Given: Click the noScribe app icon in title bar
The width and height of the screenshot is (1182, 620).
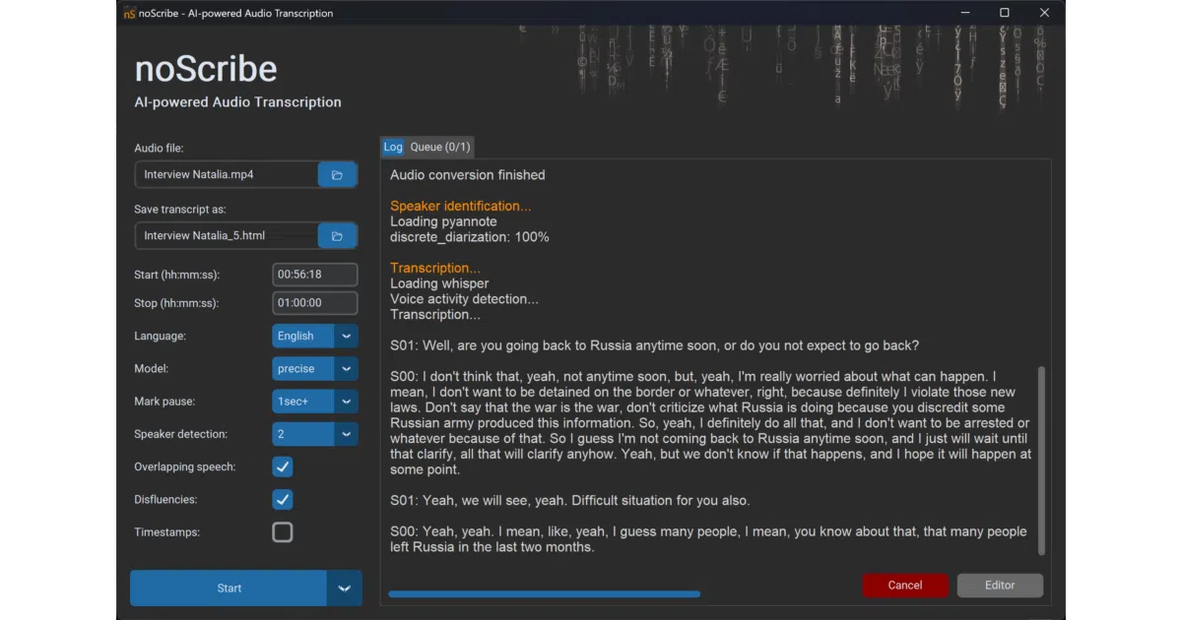Looking at the screenshot, I should [x=129, y=13].
